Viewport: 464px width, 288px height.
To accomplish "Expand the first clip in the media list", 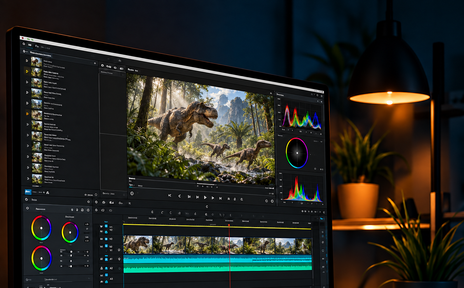I will [x=27, y=61].
